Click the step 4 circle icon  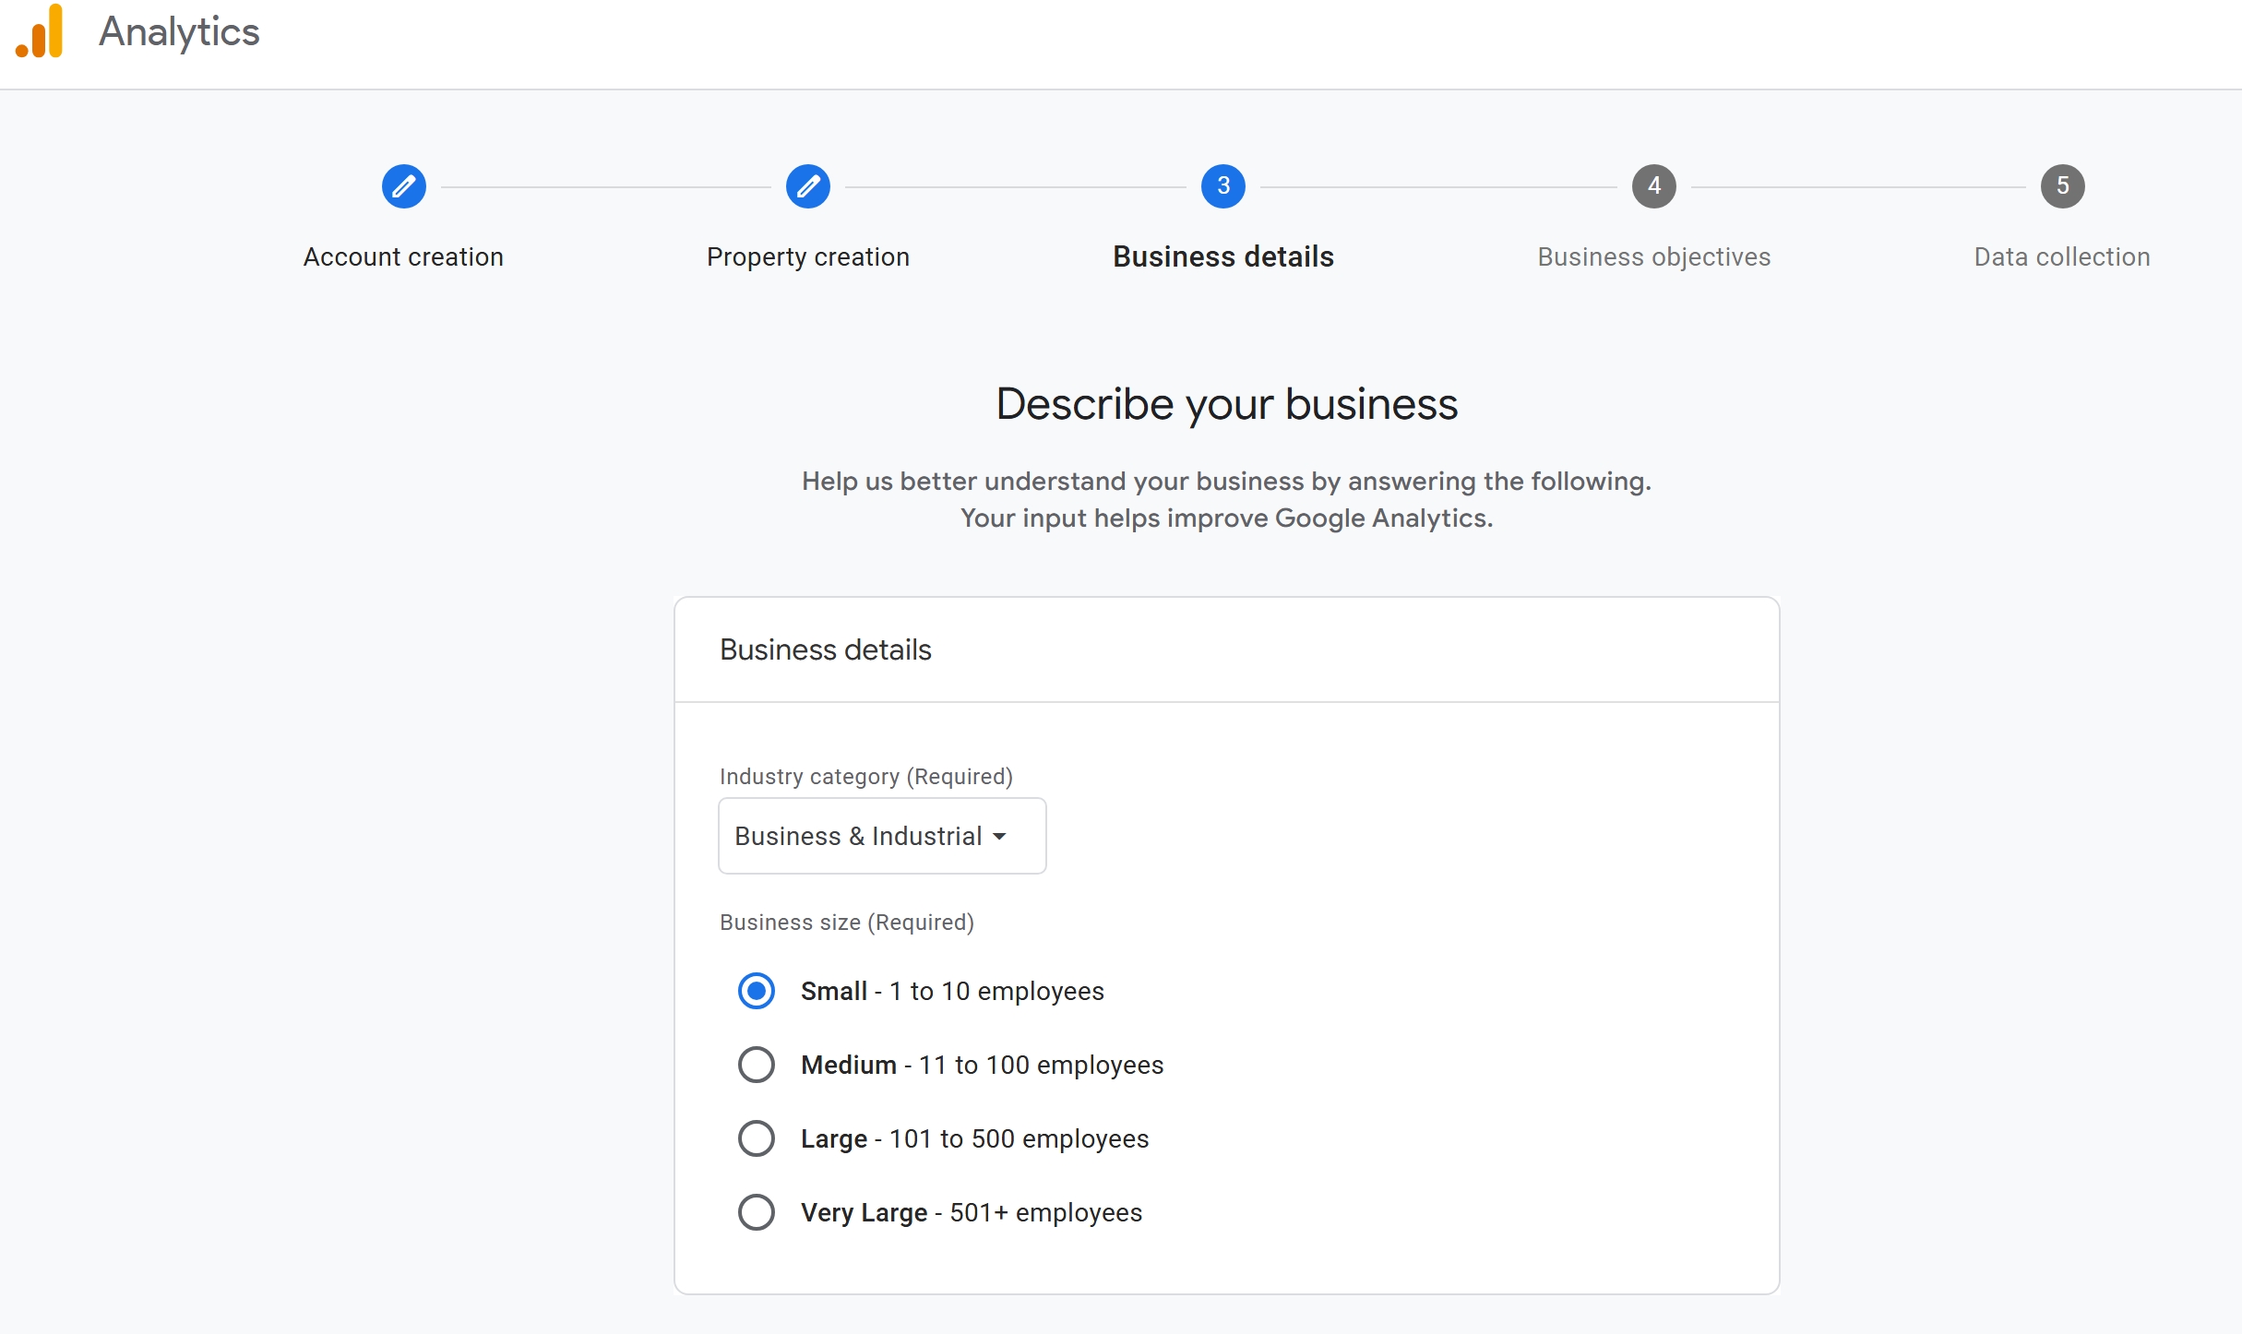point(1653,186)
